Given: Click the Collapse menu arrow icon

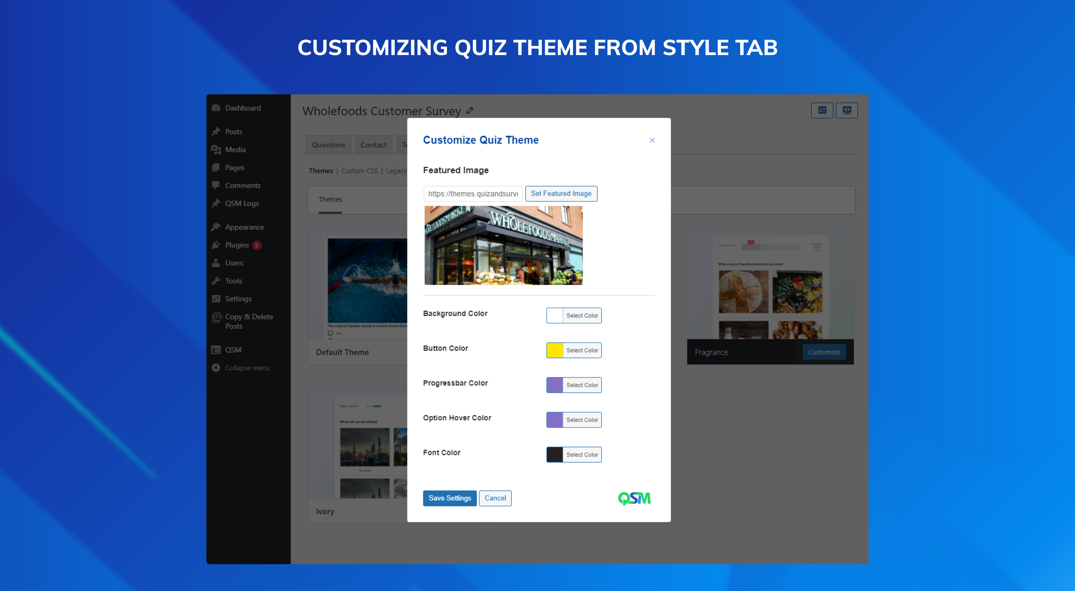Looking at the screenshot, I should (x=216, y=368).
